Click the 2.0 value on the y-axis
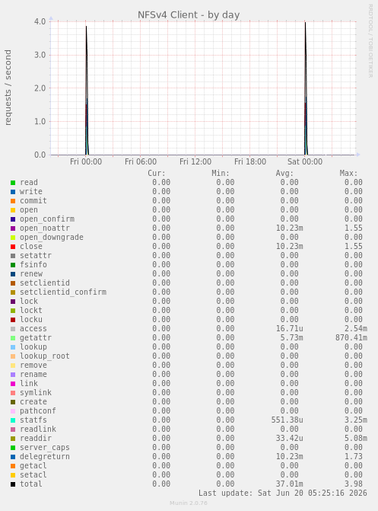Viewport: 378px width, 511px height. coord(40,88)
